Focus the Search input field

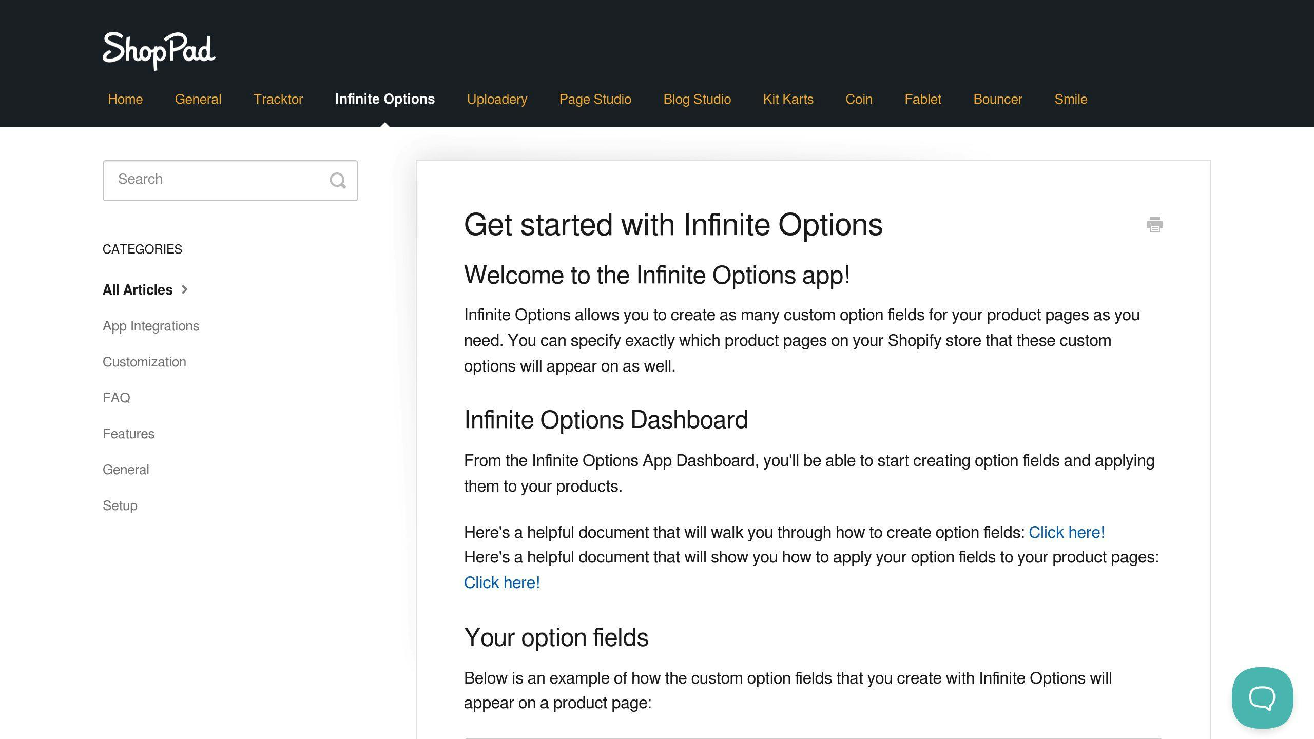click(x=230, y=181)
